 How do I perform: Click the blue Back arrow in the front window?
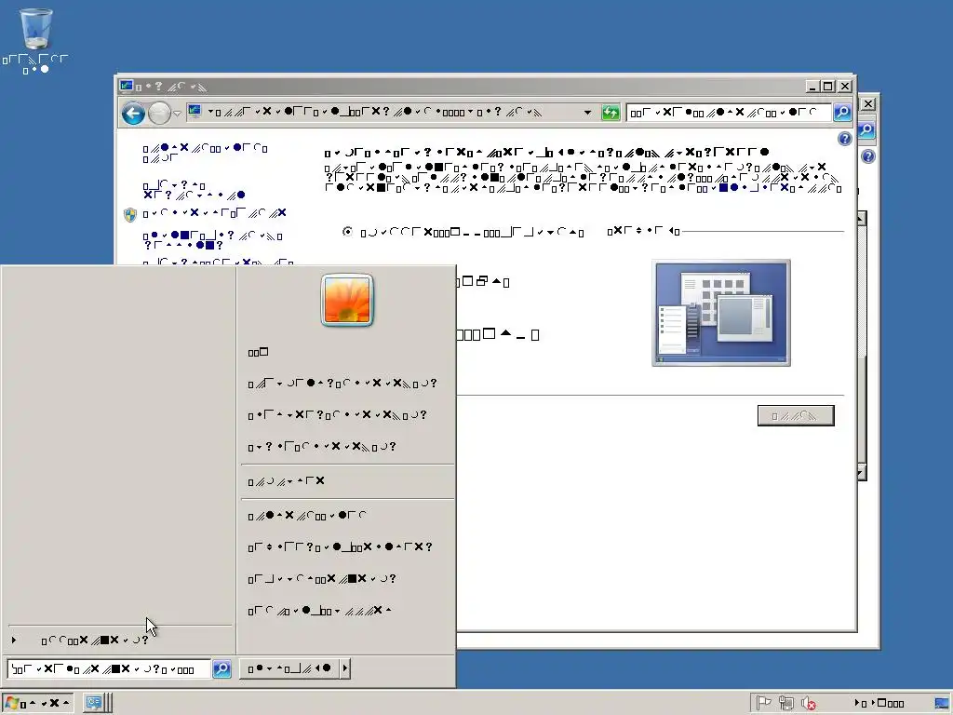pyautogui.click(x=133, y=113)
